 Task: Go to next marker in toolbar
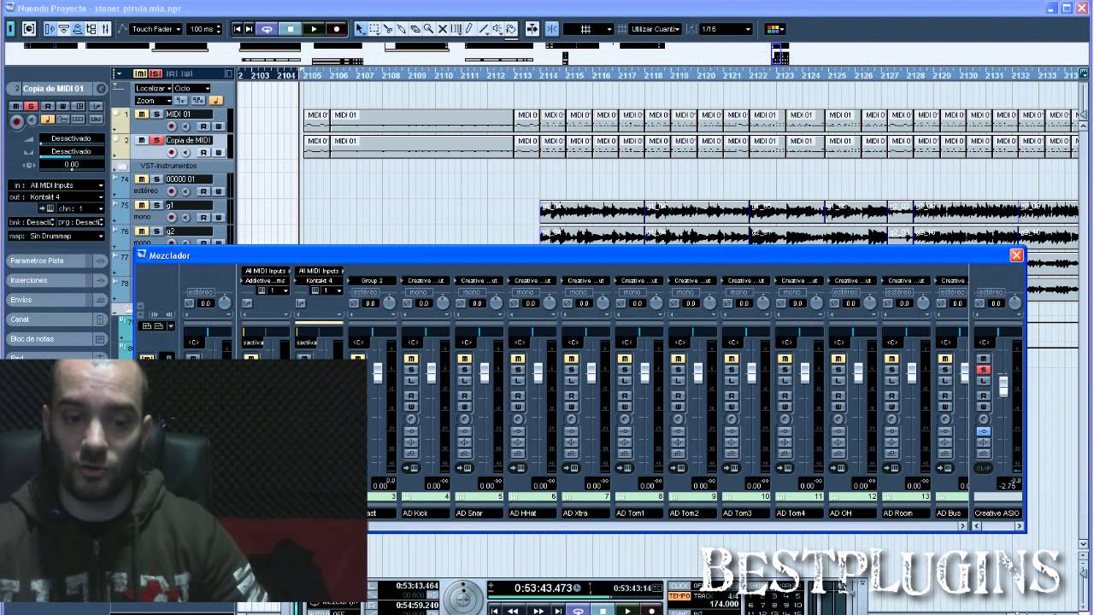250,29
